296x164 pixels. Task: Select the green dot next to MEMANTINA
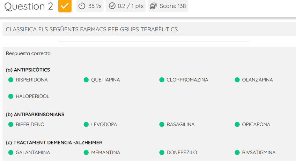tap(86, 153)
